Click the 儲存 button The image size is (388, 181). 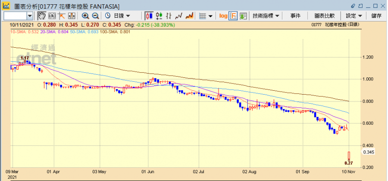coord(376,16)
